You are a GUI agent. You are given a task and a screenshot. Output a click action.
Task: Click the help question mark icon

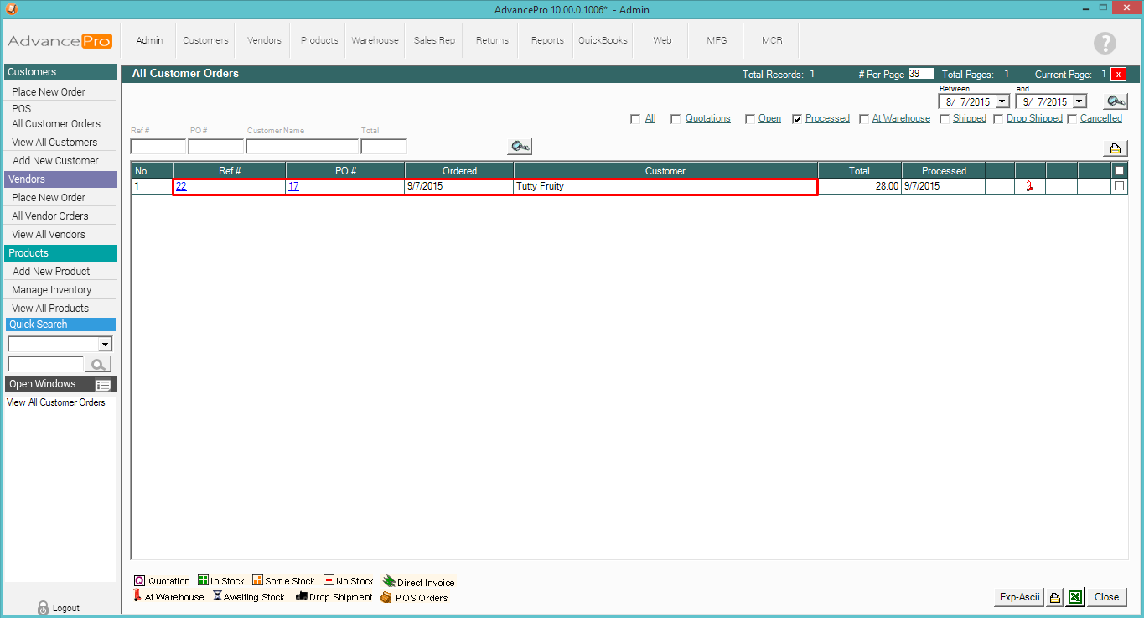coord(1105,44)
